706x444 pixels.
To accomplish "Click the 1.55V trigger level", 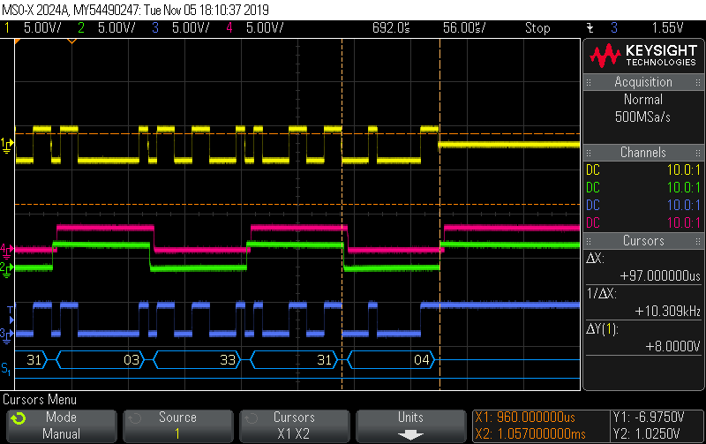I will tap(668, 28).
